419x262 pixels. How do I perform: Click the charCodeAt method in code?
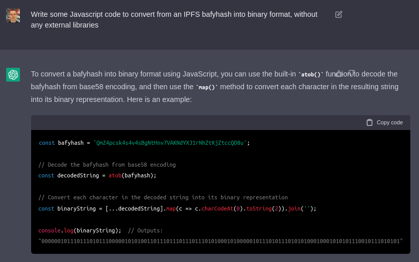coord(217,208)
